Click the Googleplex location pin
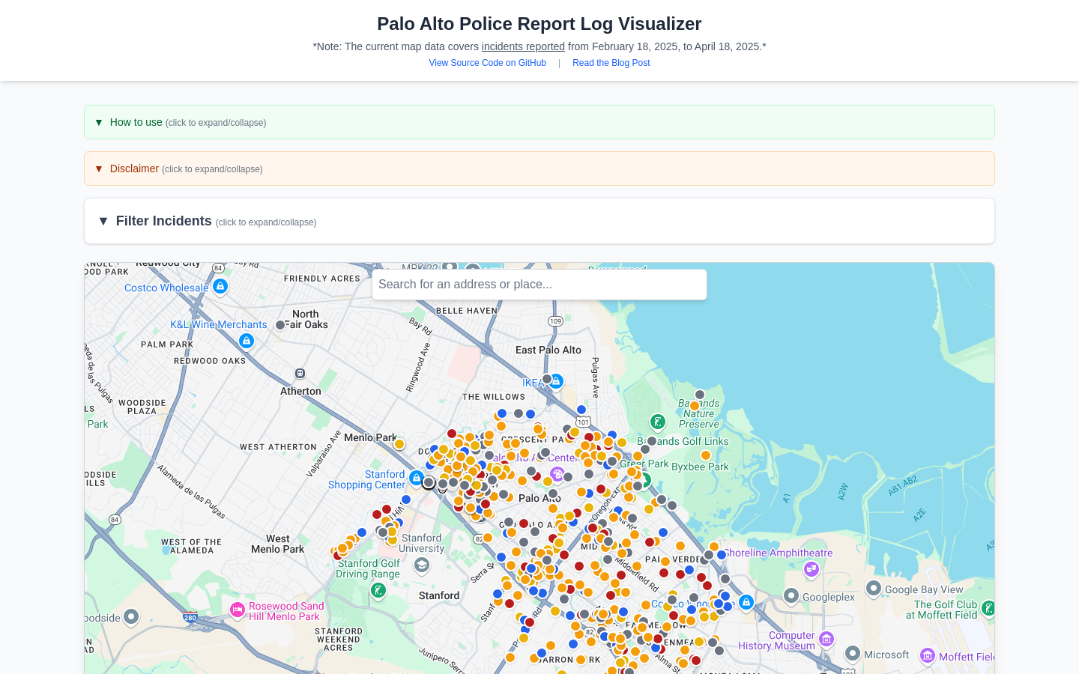1079x674 pixels. [x=791, y=596]
